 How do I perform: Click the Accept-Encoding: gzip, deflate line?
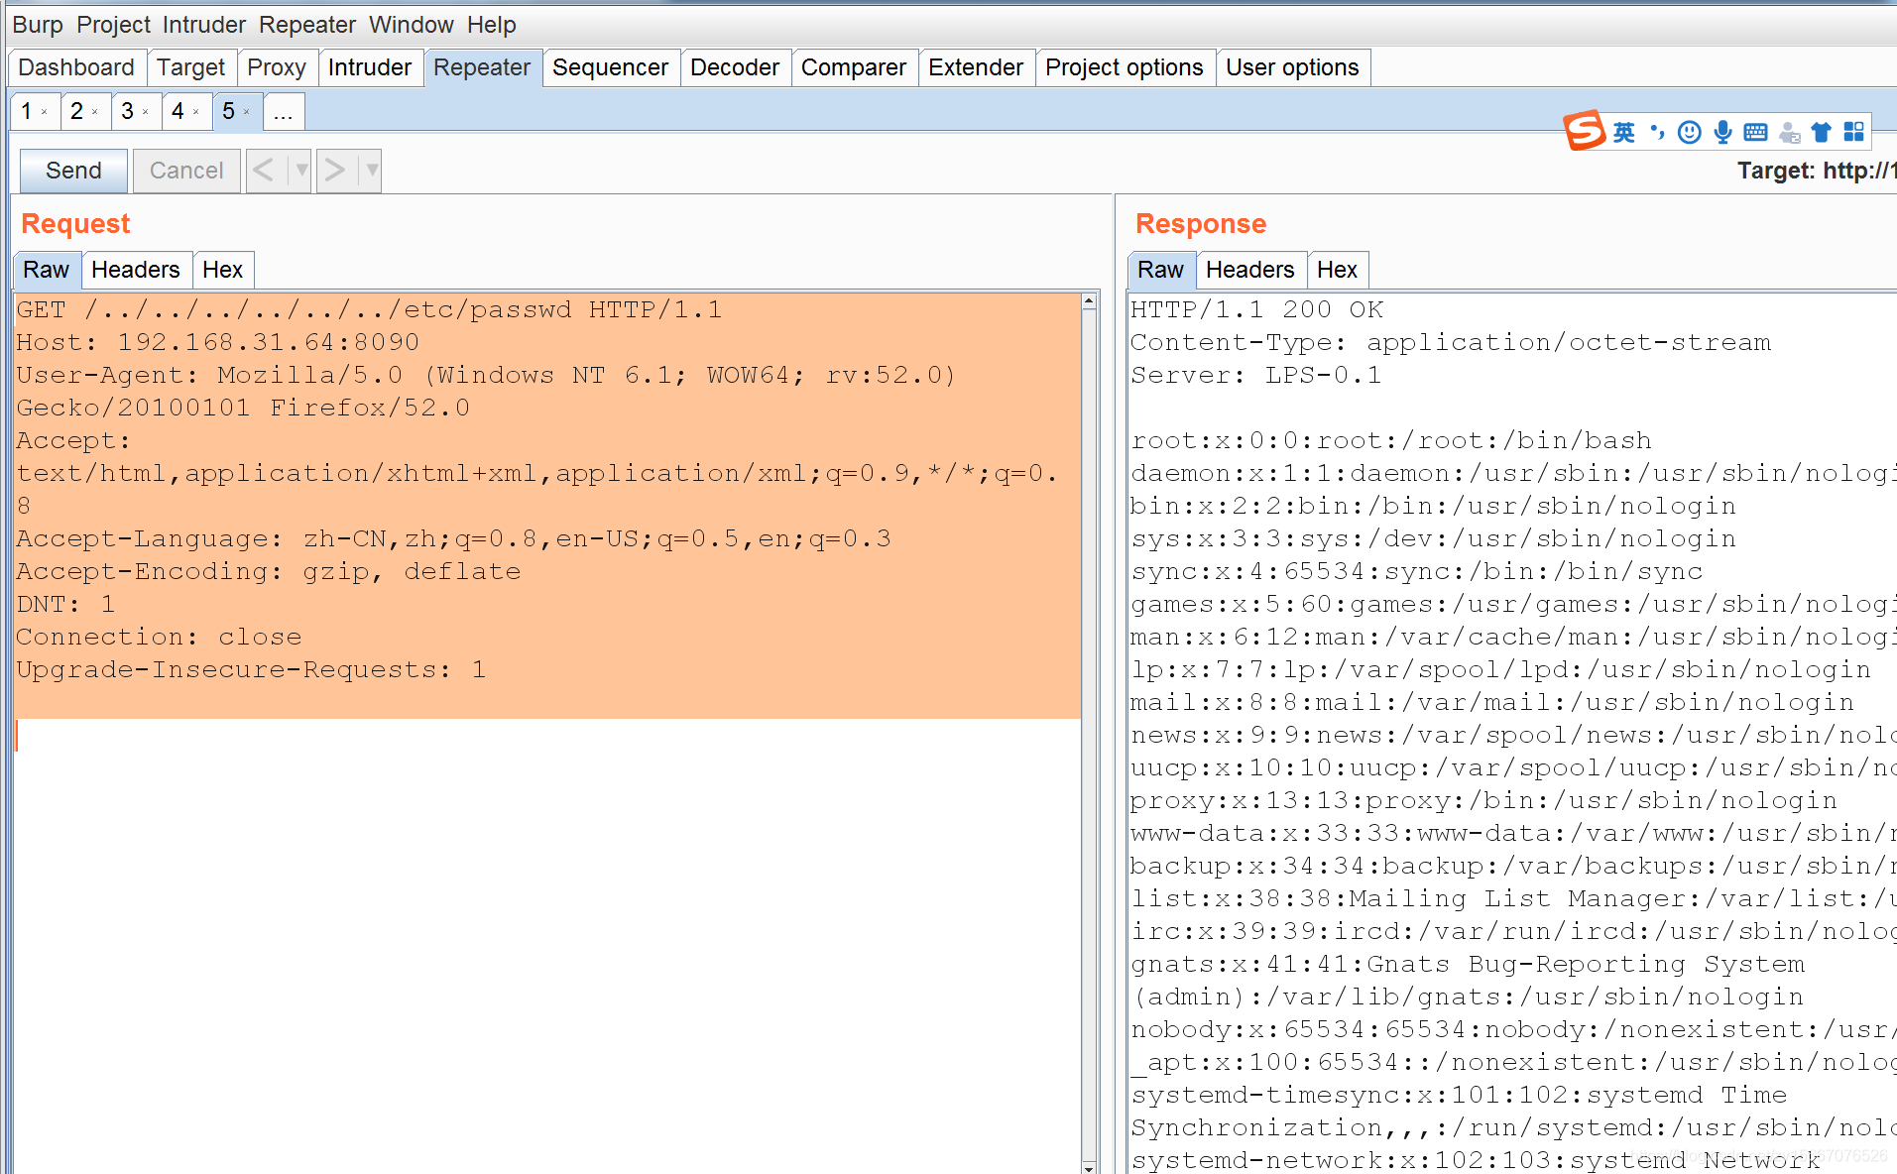point(269,571)
